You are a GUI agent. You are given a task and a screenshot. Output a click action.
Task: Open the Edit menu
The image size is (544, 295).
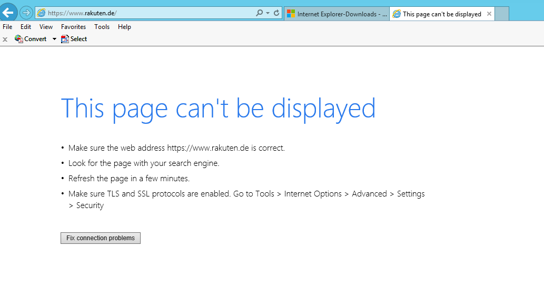(x=26, y=27)
